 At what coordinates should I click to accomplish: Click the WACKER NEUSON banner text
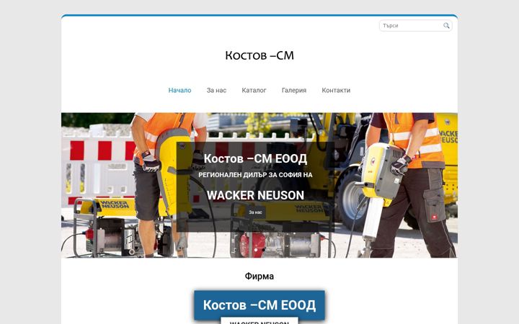pos(255,195)
